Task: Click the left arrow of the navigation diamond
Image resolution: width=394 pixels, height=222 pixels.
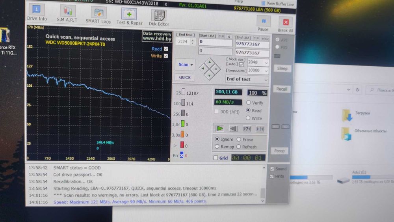Action: 203,68
